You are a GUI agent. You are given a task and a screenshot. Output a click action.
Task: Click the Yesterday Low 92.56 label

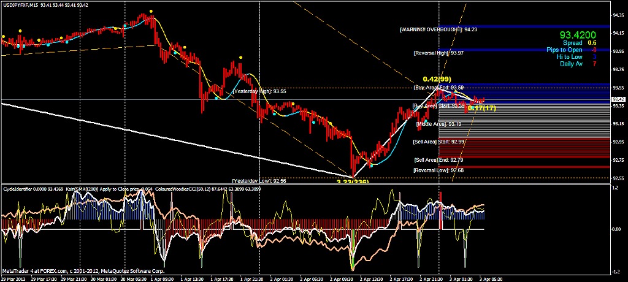click(x=259, y=181)
